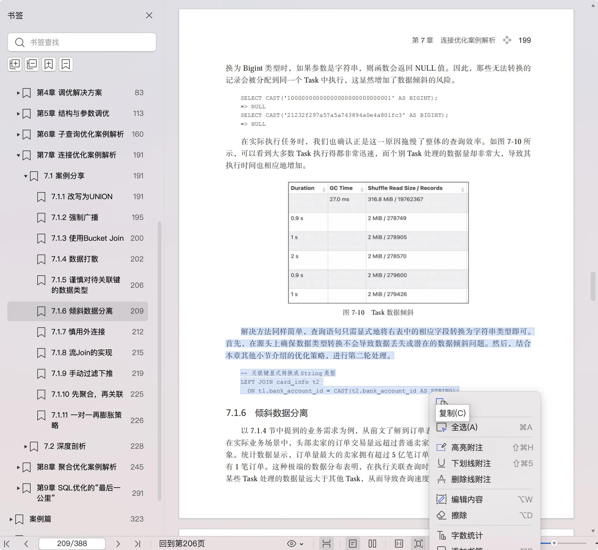Click bookmark icon beside 第4章 调优解决方案
Viewport: 598px width, 550px height.
(27, 93)
